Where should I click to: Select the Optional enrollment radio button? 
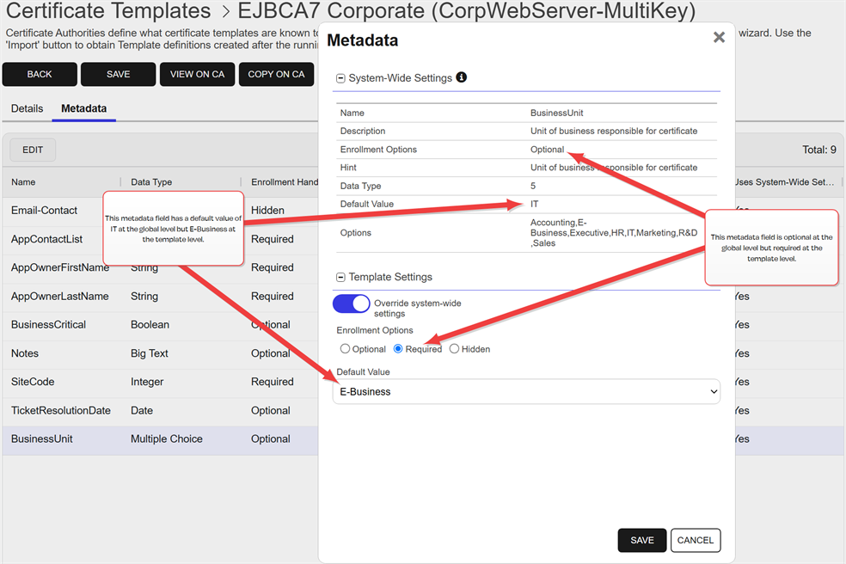click(x=346, y=349)
